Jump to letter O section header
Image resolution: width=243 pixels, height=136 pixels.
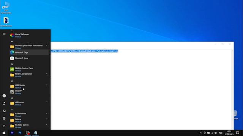pyautogui.click(x=12, y=81)
